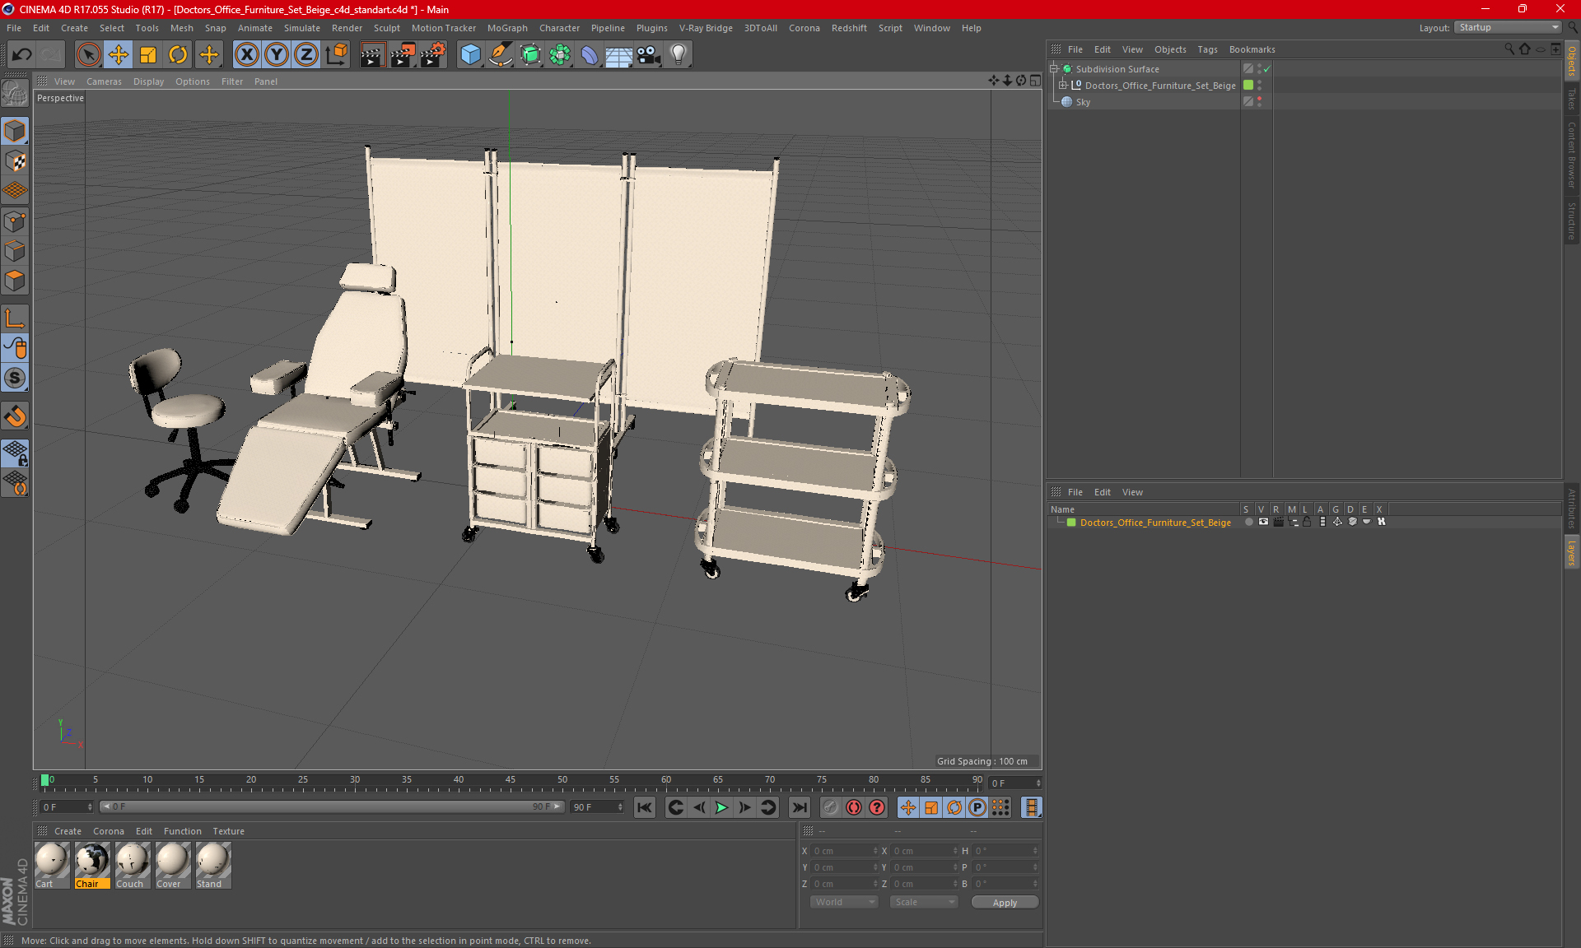This screenshot has width=1581, height=948.
Task: Switch to Texture mode icon
Action: 15,161
